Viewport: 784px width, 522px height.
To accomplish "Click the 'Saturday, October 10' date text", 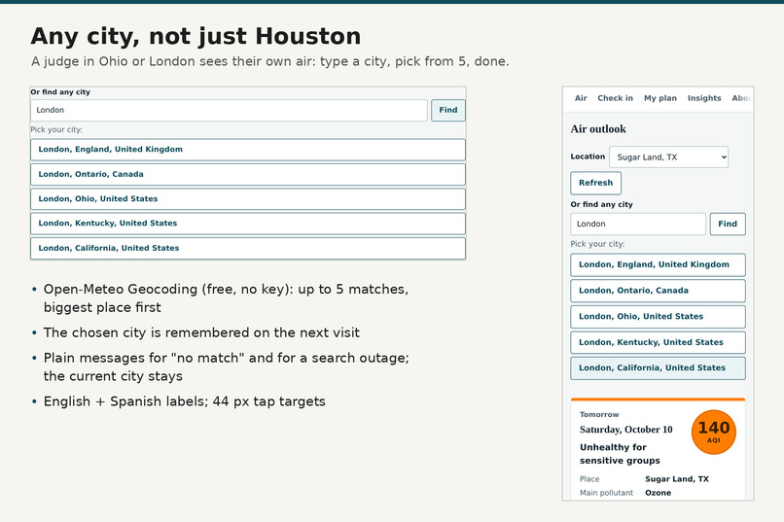I will 626,430.
